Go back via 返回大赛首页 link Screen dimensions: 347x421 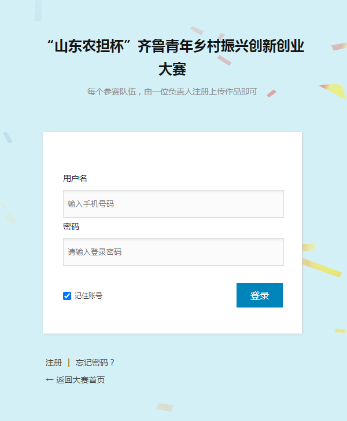click(80, 380)
